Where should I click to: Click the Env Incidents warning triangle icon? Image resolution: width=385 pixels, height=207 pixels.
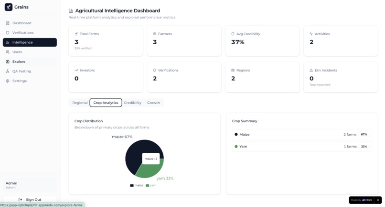tap(311, 70)
